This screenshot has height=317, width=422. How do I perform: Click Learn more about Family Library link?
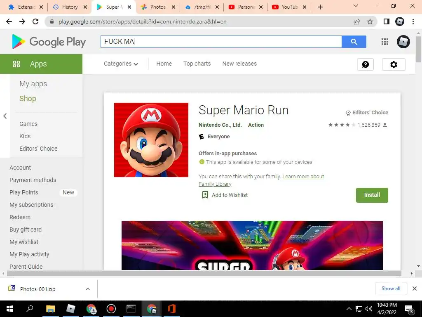[x=303, y=177]
